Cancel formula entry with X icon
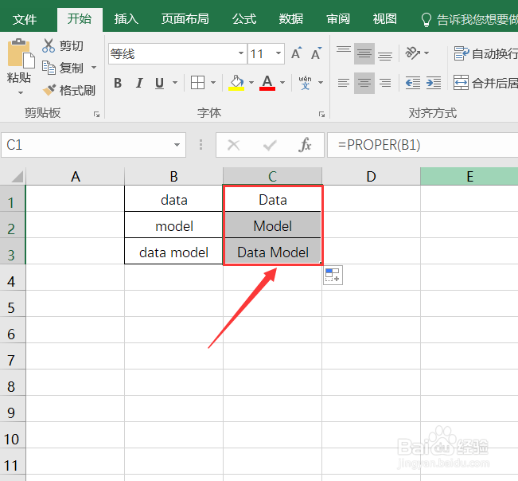Image resolution: width=518 pixels, height=481 pixels. tap(234, 145)
